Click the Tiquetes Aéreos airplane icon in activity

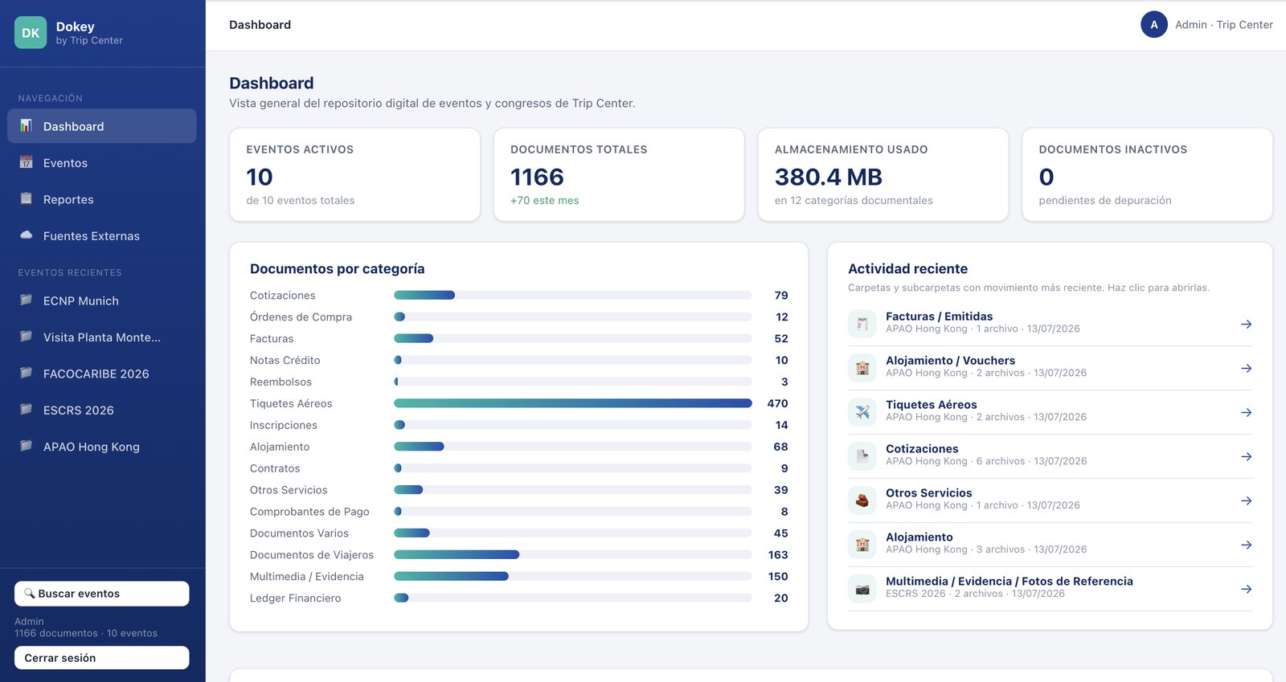pos(862,412)
